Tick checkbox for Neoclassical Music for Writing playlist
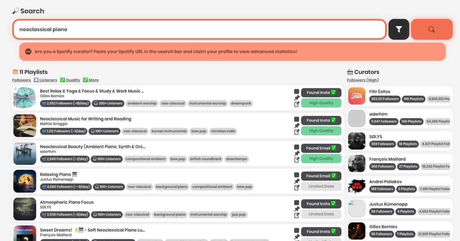Screen dimensions: 460x241 pos(296,119)
